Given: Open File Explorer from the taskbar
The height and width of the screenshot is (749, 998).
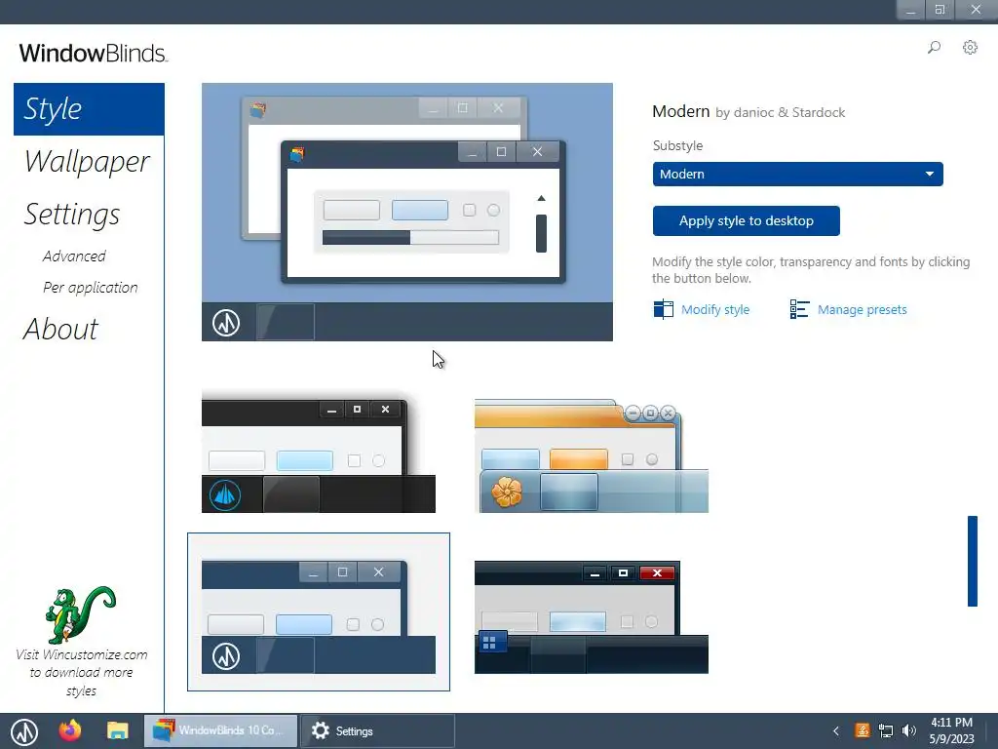Looking at the screenshot, I should (118, 730).
